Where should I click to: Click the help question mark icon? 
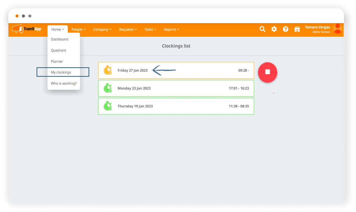tap(286, 29)
